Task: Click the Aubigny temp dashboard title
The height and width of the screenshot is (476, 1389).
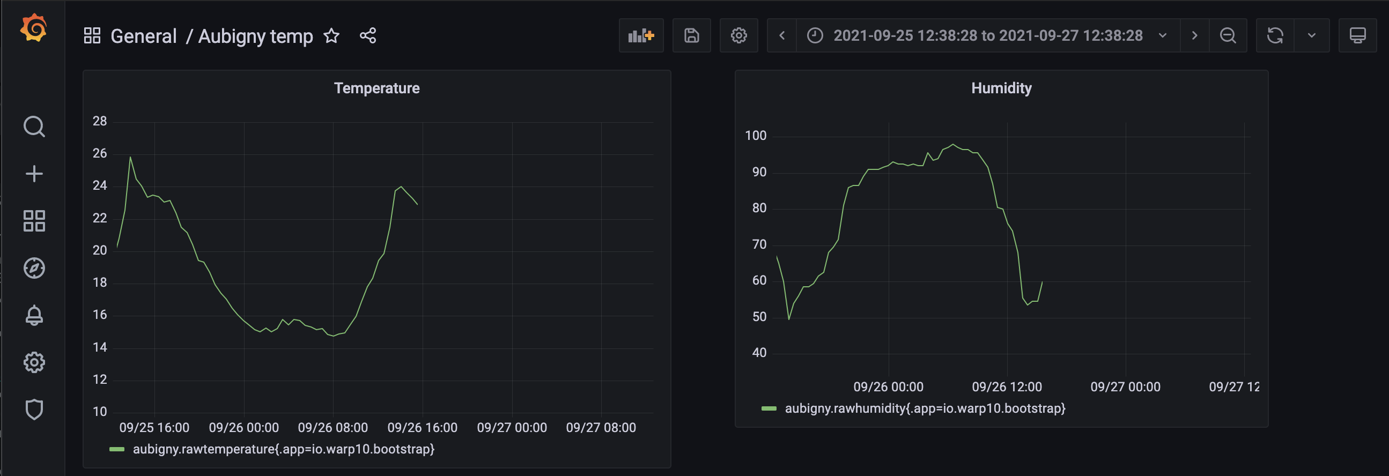Action: point(256,36)
